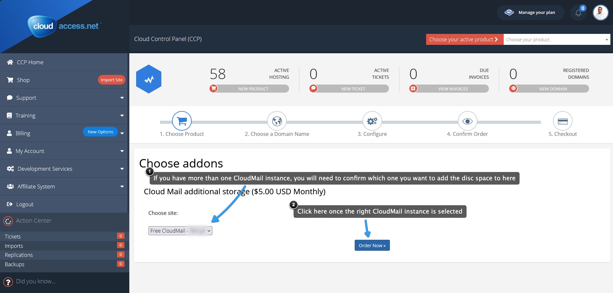Select the Configure step gears icon
The height and width of the screenshot is (293, 613).
pyautogui.click(x=372, y=121)
